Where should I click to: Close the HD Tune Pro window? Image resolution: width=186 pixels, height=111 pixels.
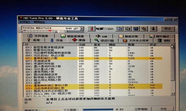pos(175,19)
